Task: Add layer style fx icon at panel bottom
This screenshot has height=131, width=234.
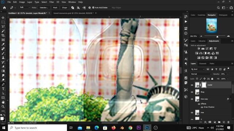Action: click(x=205, y=122)
